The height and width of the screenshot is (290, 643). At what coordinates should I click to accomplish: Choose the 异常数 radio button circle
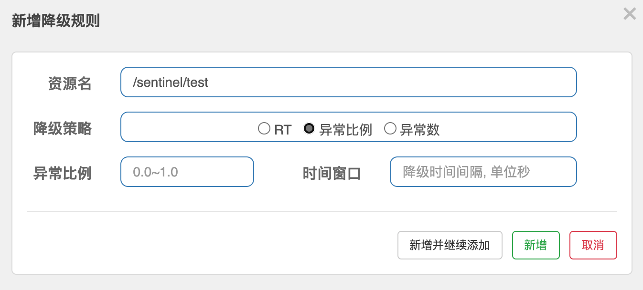[x=390, y=128]
